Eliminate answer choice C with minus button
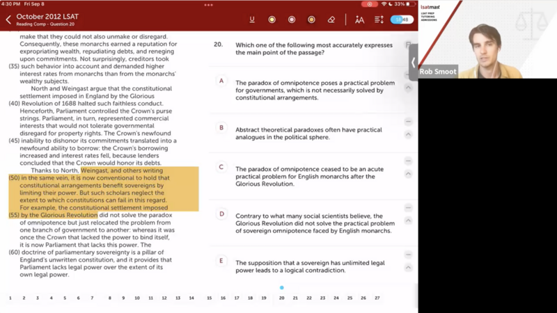 point(409,162)
